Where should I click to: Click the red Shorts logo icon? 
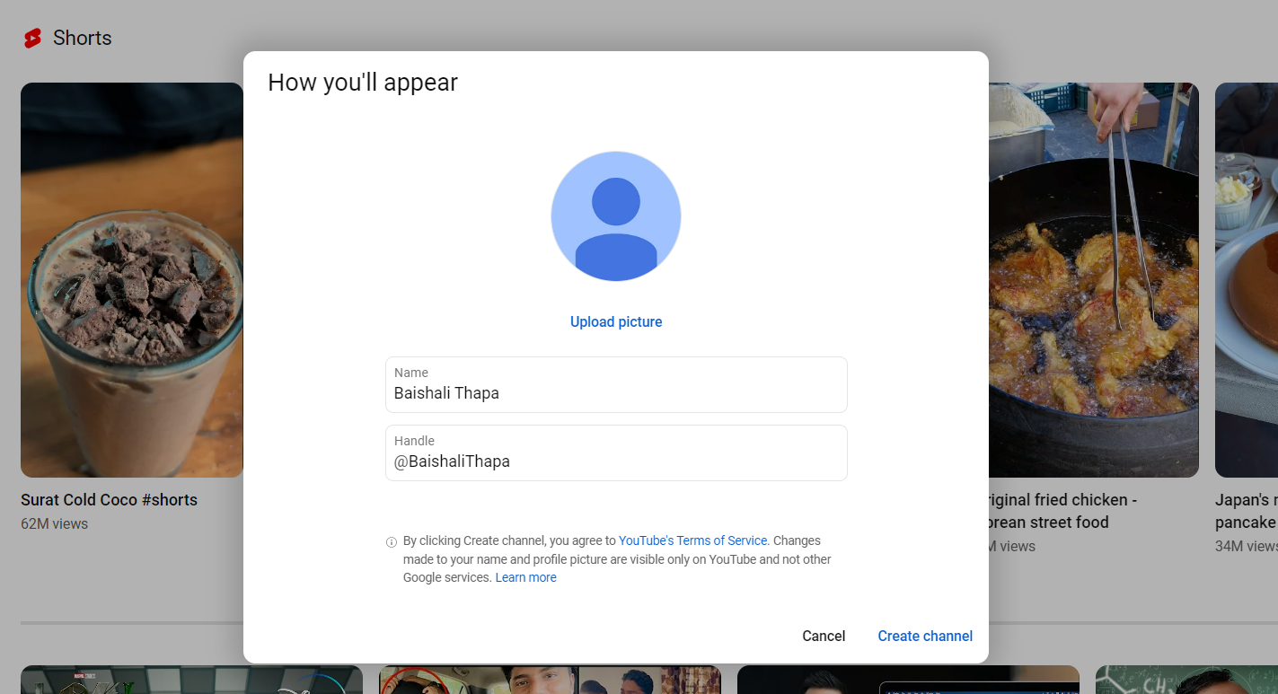click(x=33, y=38)
